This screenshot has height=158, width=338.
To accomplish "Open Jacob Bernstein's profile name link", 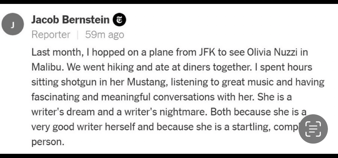I will [70, 20].
